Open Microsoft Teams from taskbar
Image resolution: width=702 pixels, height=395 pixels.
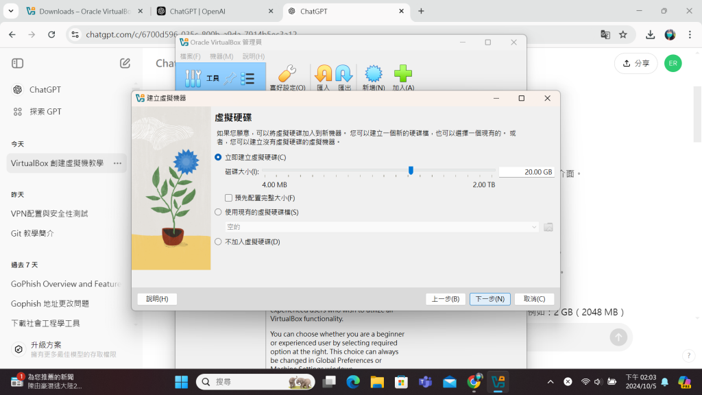[425, 382]
